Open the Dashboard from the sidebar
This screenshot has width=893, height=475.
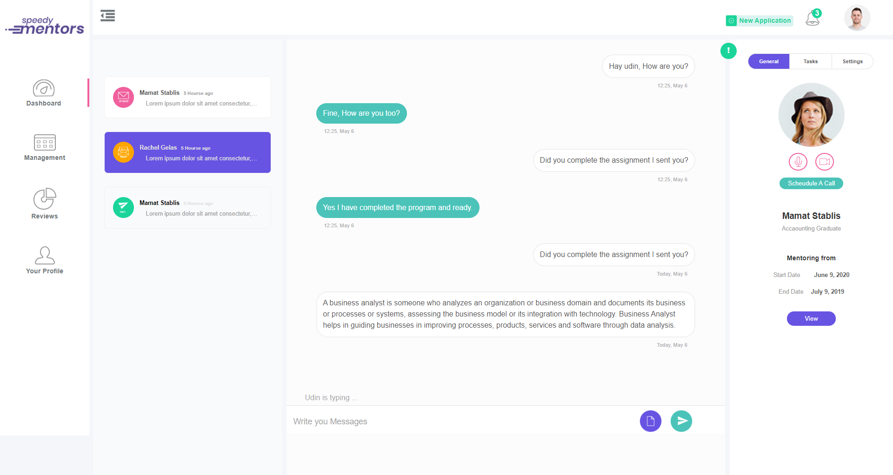tap(44, 93)
